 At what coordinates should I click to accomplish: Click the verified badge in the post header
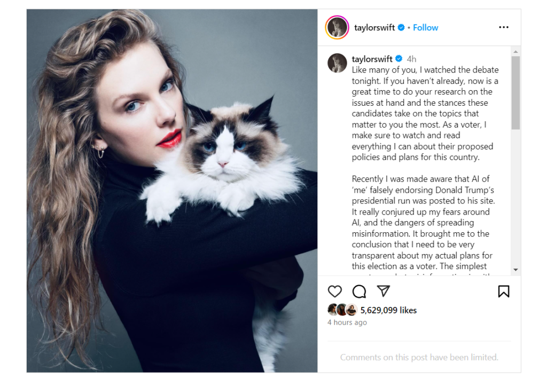(401, 28)
